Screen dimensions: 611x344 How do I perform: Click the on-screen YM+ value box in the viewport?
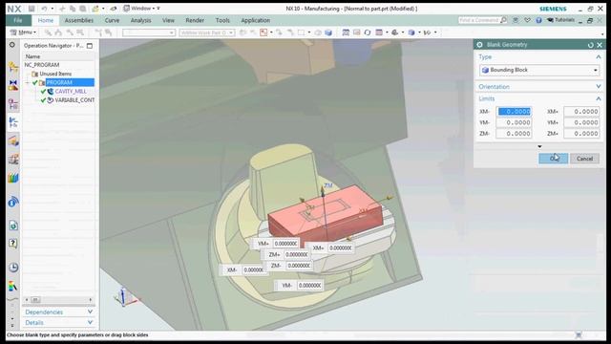[286, 244]
